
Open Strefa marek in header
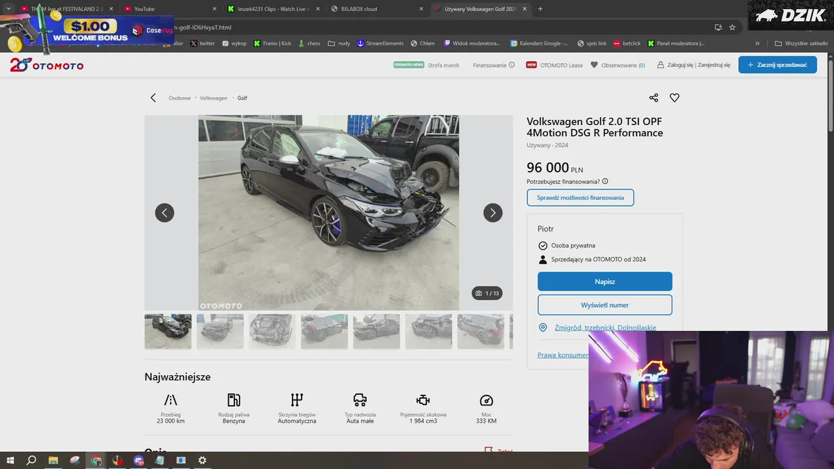pos(443,65)
